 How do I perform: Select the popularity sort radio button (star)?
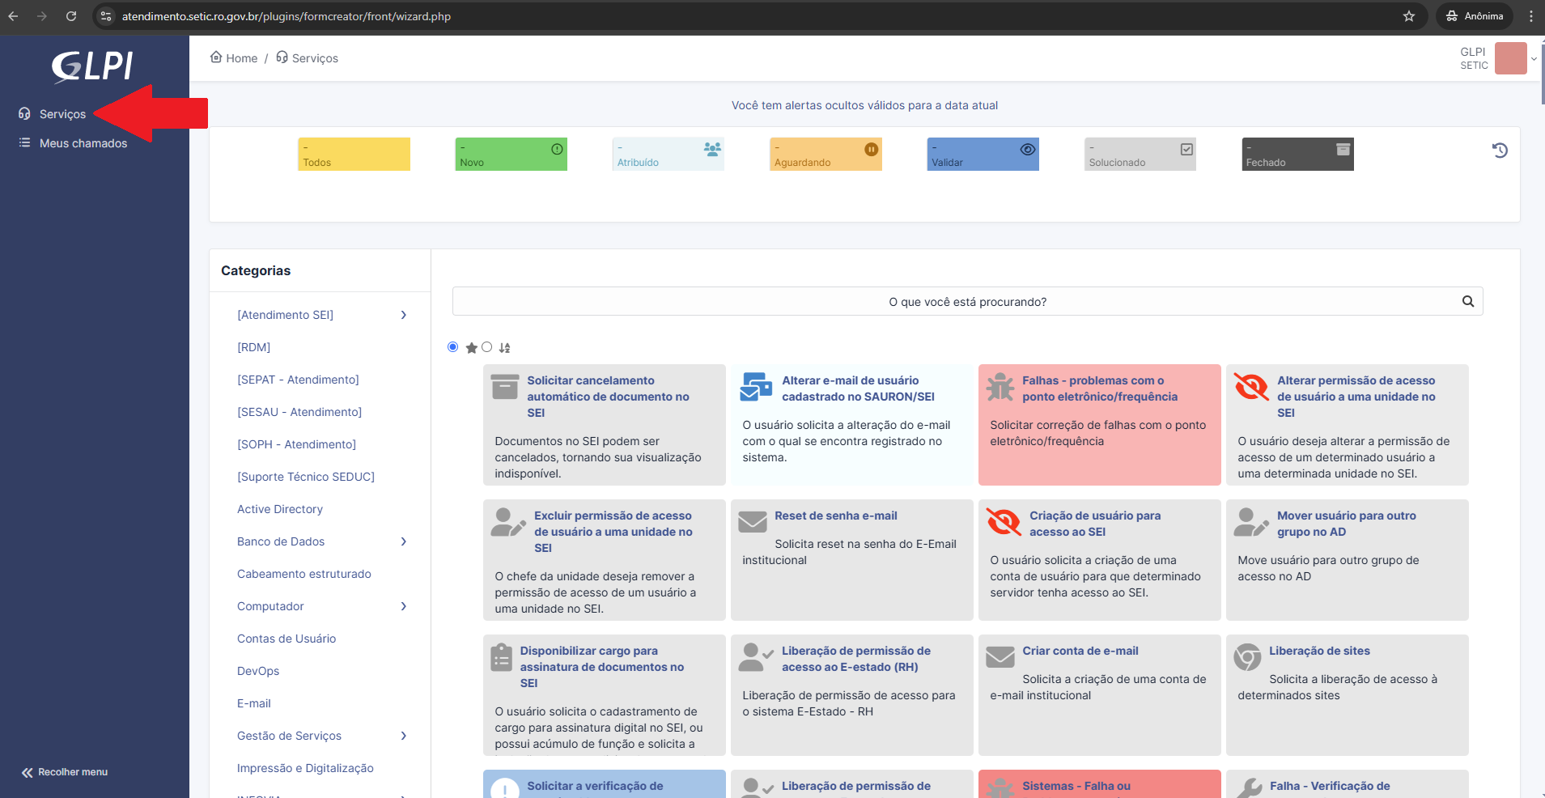click(453, 347)
